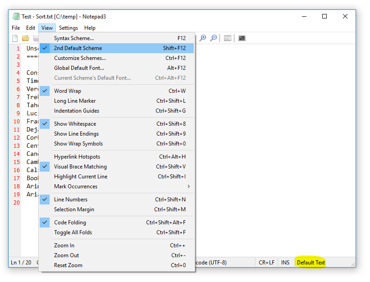Uncheck the 2nd Default Scheme option
Viewport: 370px width, 282px height.
tap(117, 48)
